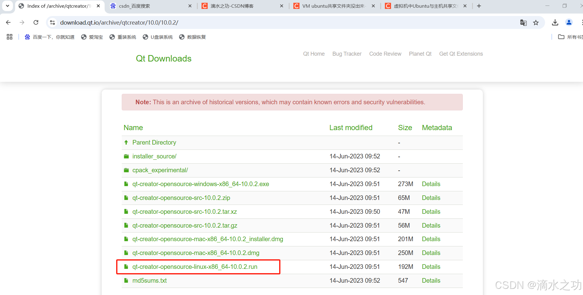Close the Index of /archive/qtcreator tab
The image size is (583, 295).
point(98,6)
